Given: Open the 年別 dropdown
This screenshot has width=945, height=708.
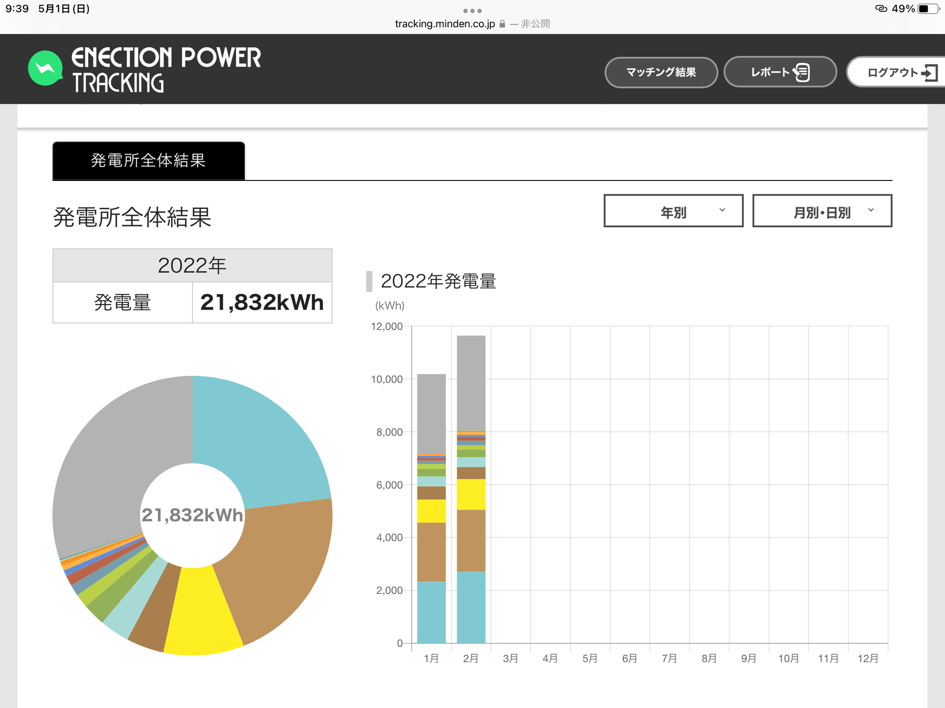Looking at the screenshot, I should coord(673,211).
